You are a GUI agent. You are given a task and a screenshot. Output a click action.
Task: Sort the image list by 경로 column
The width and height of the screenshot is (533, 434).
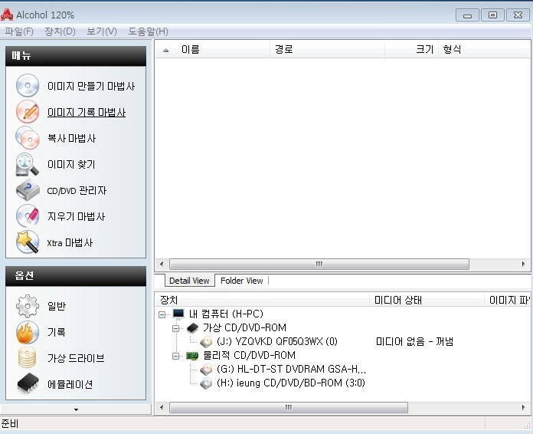pos(327,50)
